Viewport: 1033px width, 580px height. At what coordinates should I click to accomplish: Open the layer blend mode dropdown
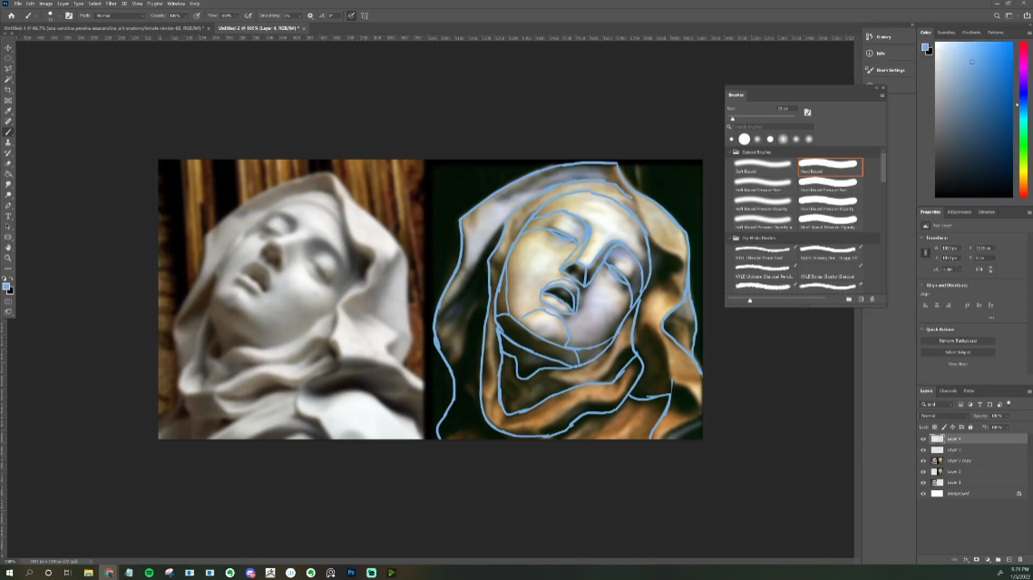pyautogui.click(x=943, y=416)
